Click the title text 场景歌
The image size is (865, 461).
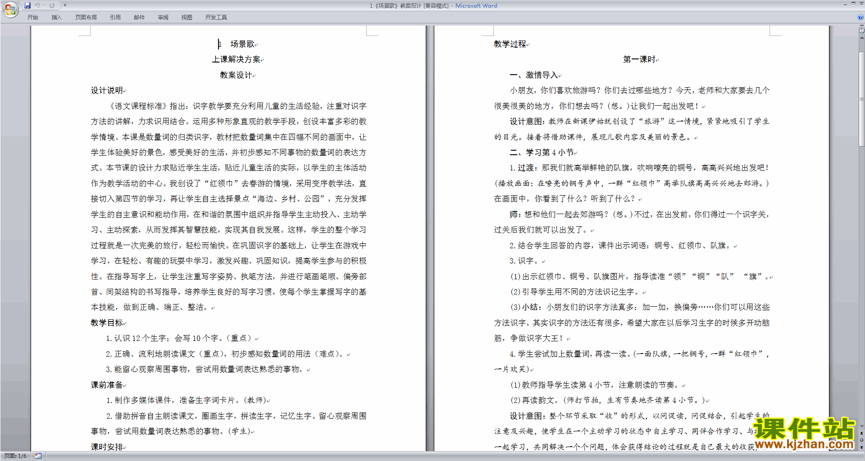coord(242,44)
